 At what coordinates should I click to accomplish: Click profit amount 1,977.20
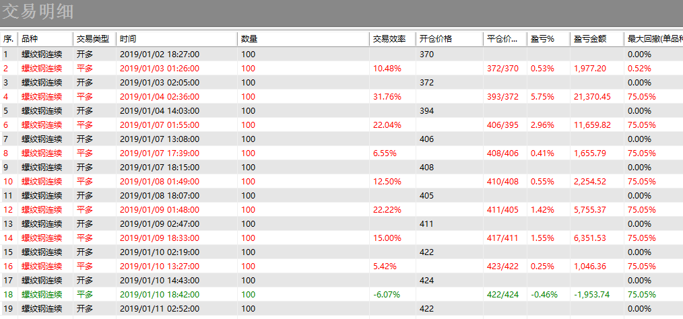[x=590, y=69]
